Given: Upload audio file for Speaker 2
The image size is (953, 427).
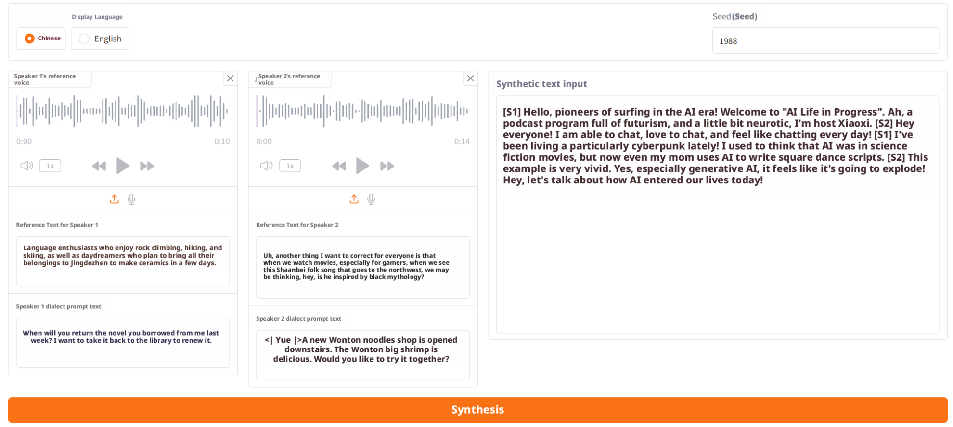Looking at the screenshot, I should pos(354,199).
